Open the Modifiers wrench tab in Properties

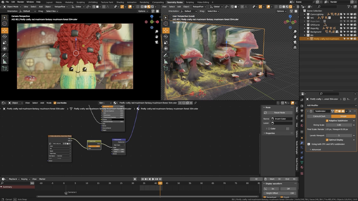pos(302,143)
